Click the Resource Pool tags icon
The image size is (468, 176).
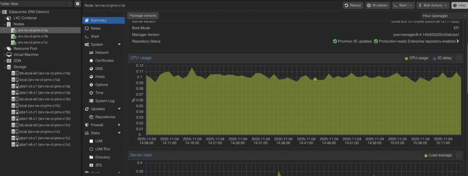[9, 48]
